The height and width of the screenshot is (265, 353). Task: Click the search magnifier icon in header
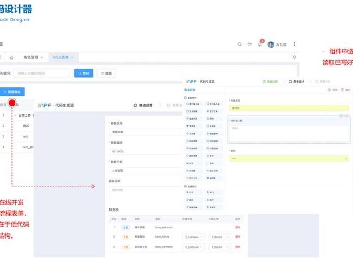click(240, 45)
